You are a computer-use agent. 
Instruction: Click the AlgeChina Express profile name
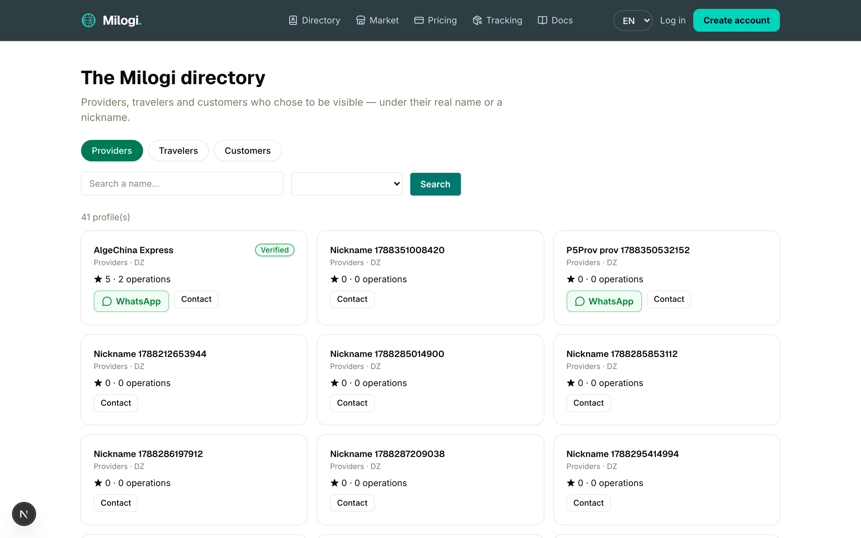[x=133, y=250]
